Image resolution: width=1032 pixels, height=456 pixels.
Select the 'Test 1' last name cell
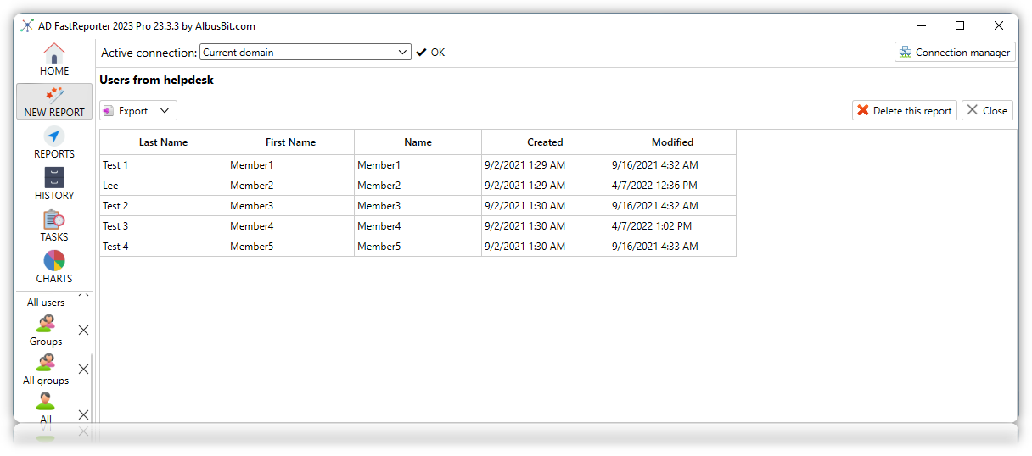(164, 165)
